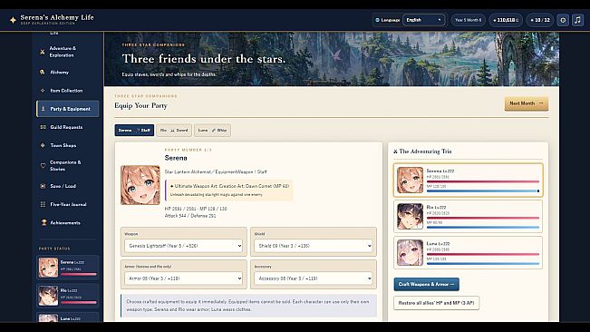Visit Town Shops
Viewport: 590px width, 332px height.
pos(68,145)
